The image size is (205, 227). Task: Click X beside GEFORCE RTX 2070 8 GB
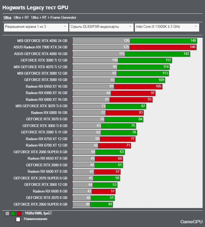(69, 198)
